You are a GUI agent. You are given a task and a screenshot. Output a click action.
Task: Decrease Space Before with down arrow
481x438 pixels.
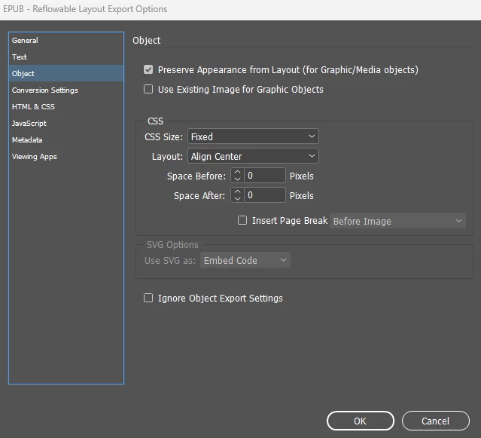(237, 179)
